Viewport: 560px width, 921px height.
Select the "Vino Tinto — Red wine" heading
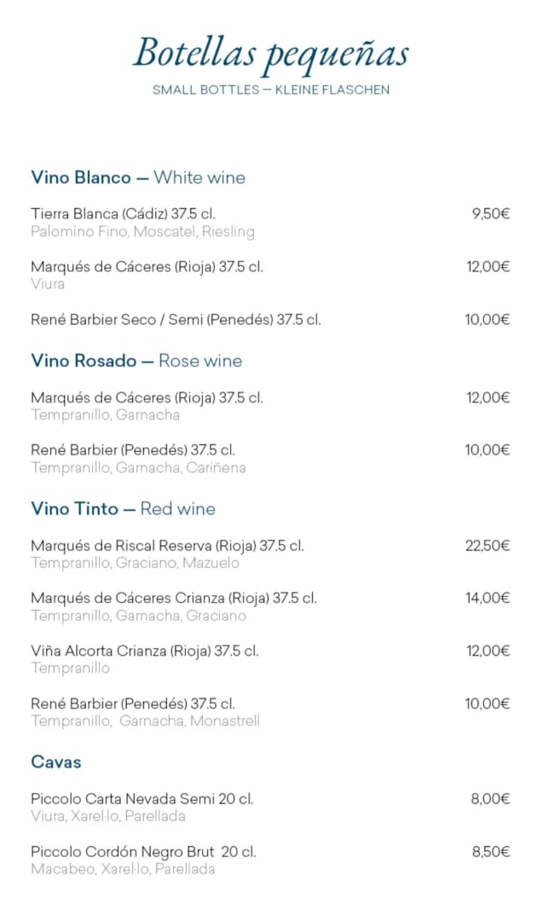coord(123,509)
